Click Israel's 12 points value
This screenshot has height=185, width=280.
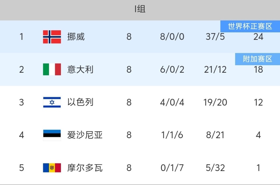[x=258, y=102]
